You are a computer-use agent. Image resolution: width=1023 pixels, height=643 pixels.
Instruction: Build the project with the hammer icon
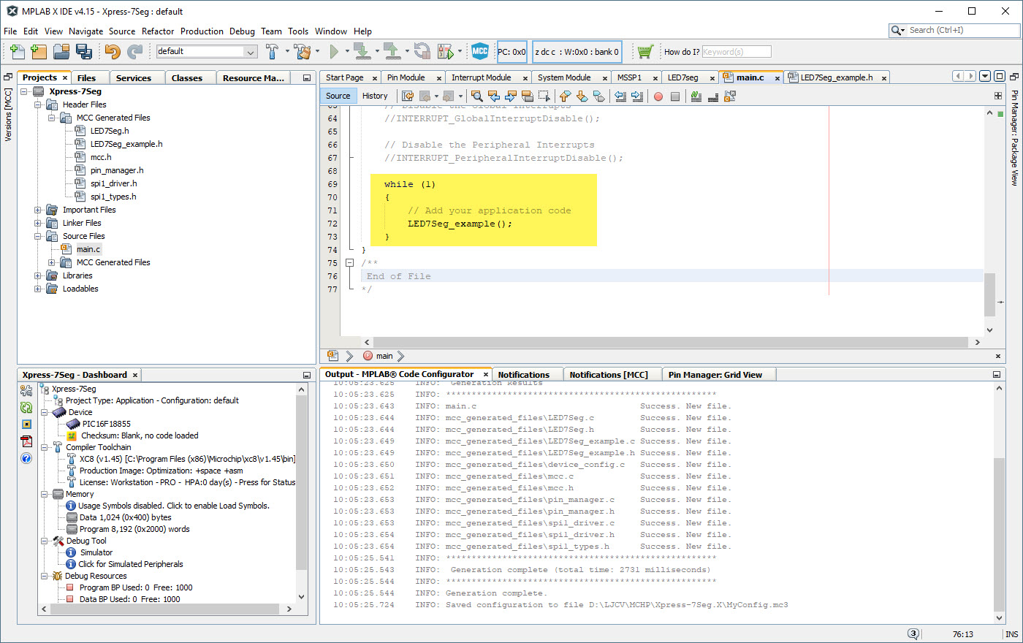coord(273,51)
